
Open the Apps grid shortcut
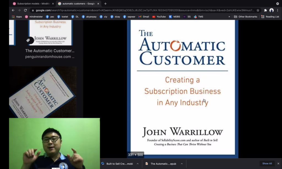tap(17, 17)
